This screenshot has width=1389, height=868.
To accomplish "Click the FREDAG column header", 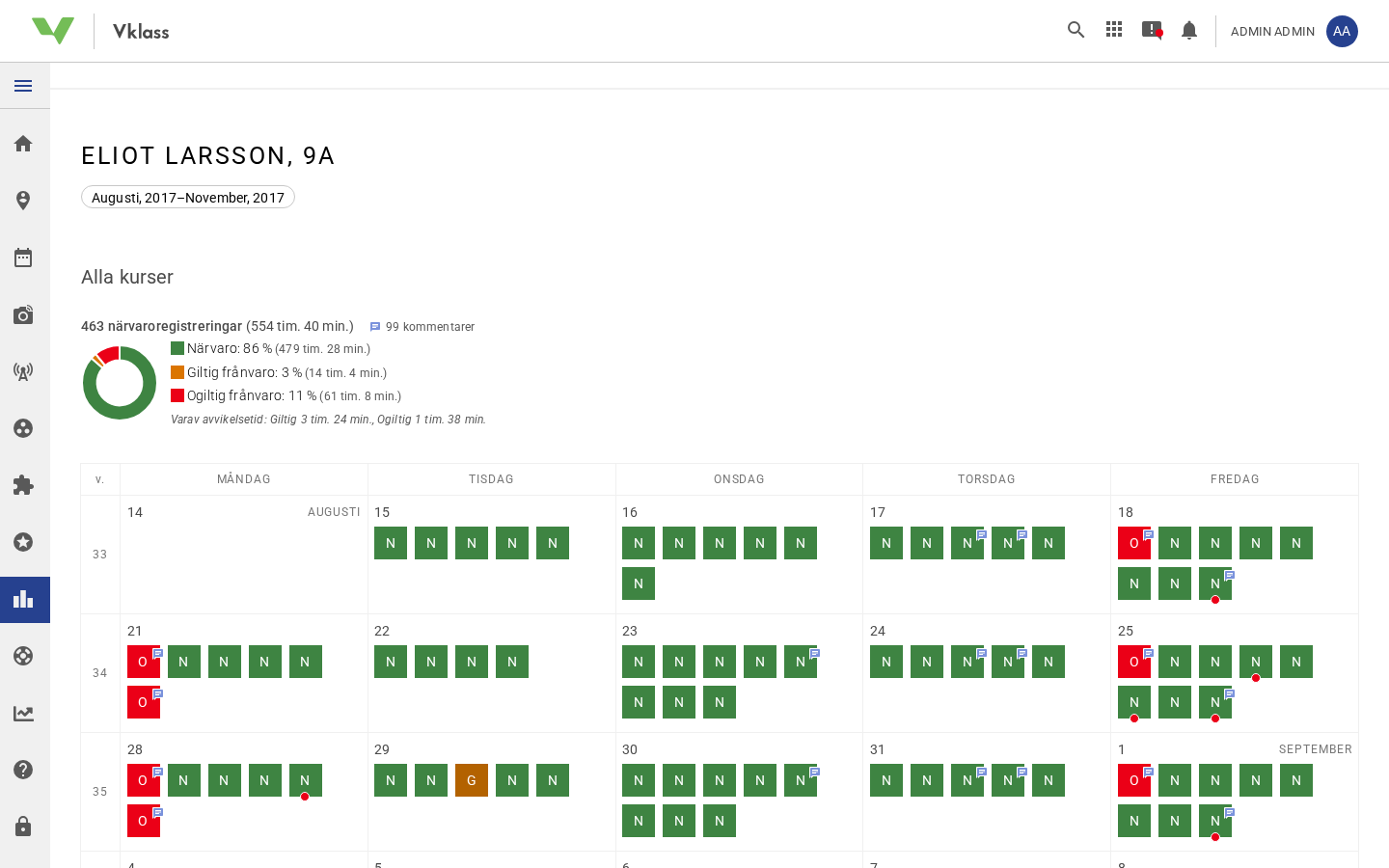I will 1235,479.
